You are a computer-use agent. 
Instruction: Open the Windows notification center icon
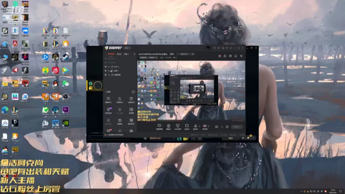click(x=340, y=191)
